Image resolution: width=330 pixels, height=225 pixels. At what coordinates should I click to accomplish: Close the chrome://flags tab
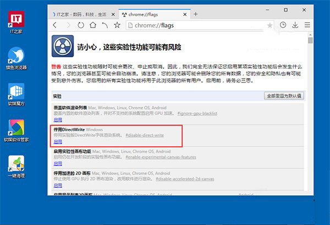185,14
